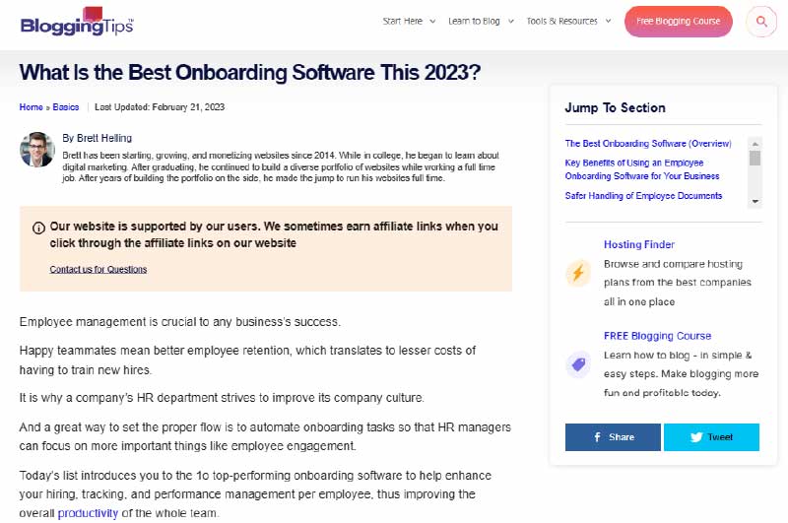Jump to The Best Onboarding Software (Overview)
The height and width of the screenshot is (523, 788).
click(648, 143)
